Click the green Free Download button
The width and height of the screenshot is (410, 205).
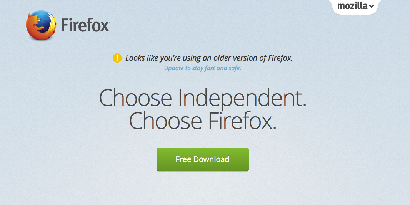[203, 160]
